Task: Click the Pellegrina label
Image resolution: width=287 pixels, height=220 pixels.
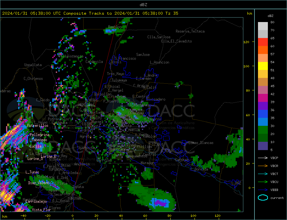Action: pos(40,135)
